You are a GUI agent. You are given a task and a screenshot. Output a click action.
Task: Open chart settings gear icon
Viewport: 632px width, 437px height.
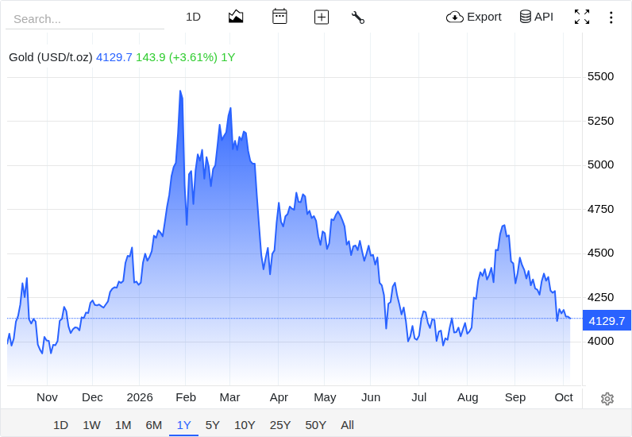point(607,399)
